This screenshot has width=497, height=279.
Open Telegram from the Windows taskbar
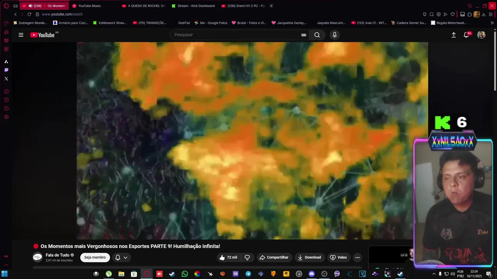coord(248,274)
